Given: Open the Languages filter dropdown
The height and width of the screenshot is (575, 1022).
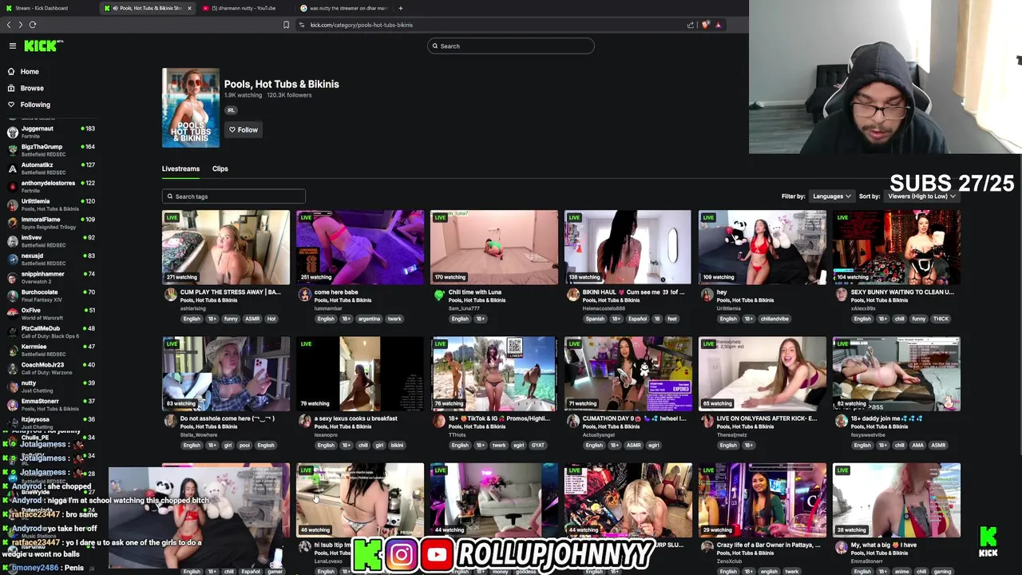Looking at the screenshot, I should (x=831, y=196).
